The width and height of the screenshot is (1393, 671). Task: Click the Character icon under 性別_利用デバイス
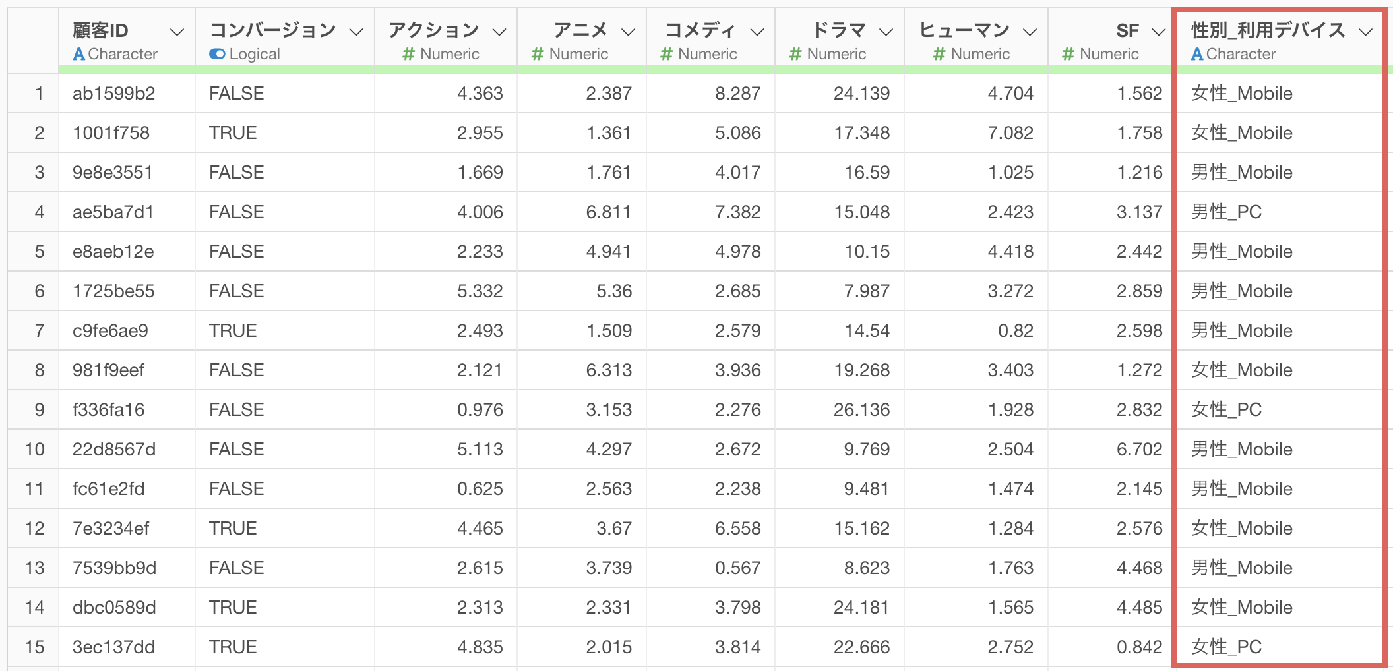1197,54
